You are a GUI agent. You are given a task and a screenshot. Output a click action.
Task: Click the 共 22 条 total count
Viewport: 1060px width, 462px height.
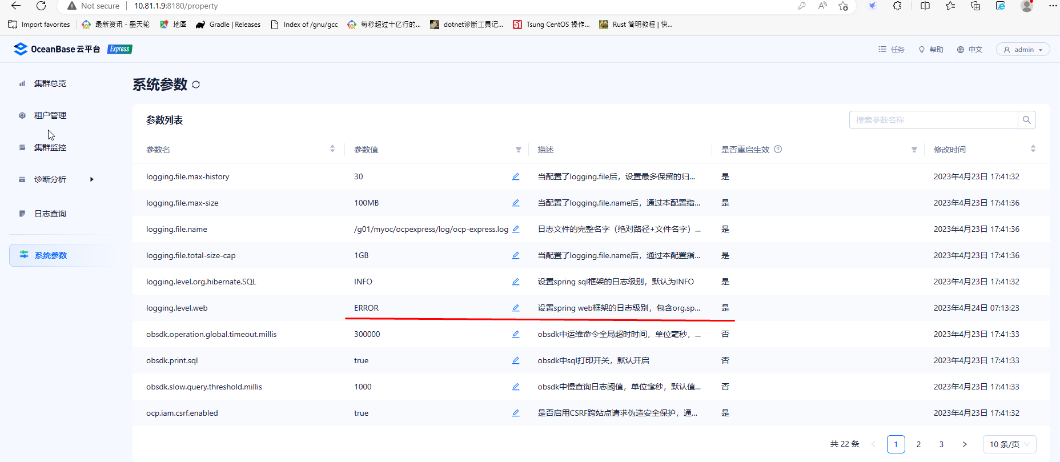click(844, 444)
